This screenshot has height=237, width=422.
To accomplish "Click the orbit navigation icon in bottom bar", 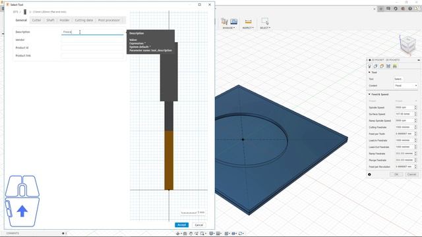I will (178, 234).
